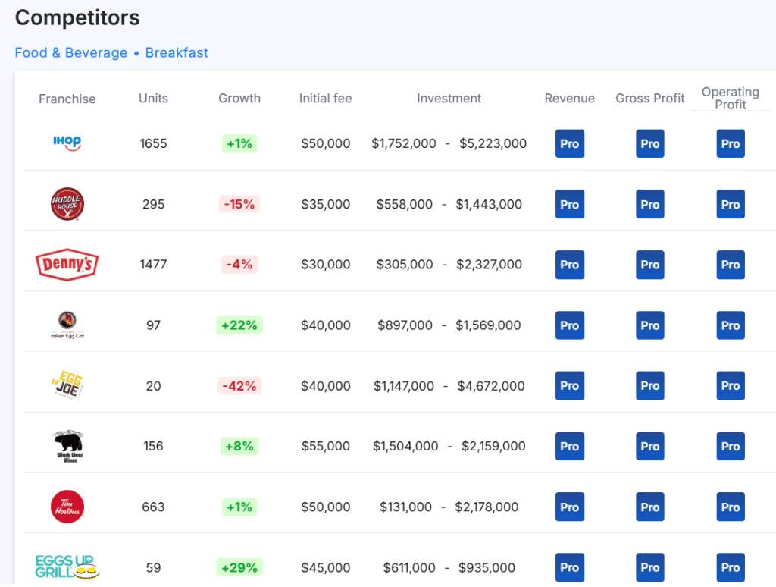776x587 pixels.
Task: Click the $55,000 initial fee value
Action: point(326,447)
